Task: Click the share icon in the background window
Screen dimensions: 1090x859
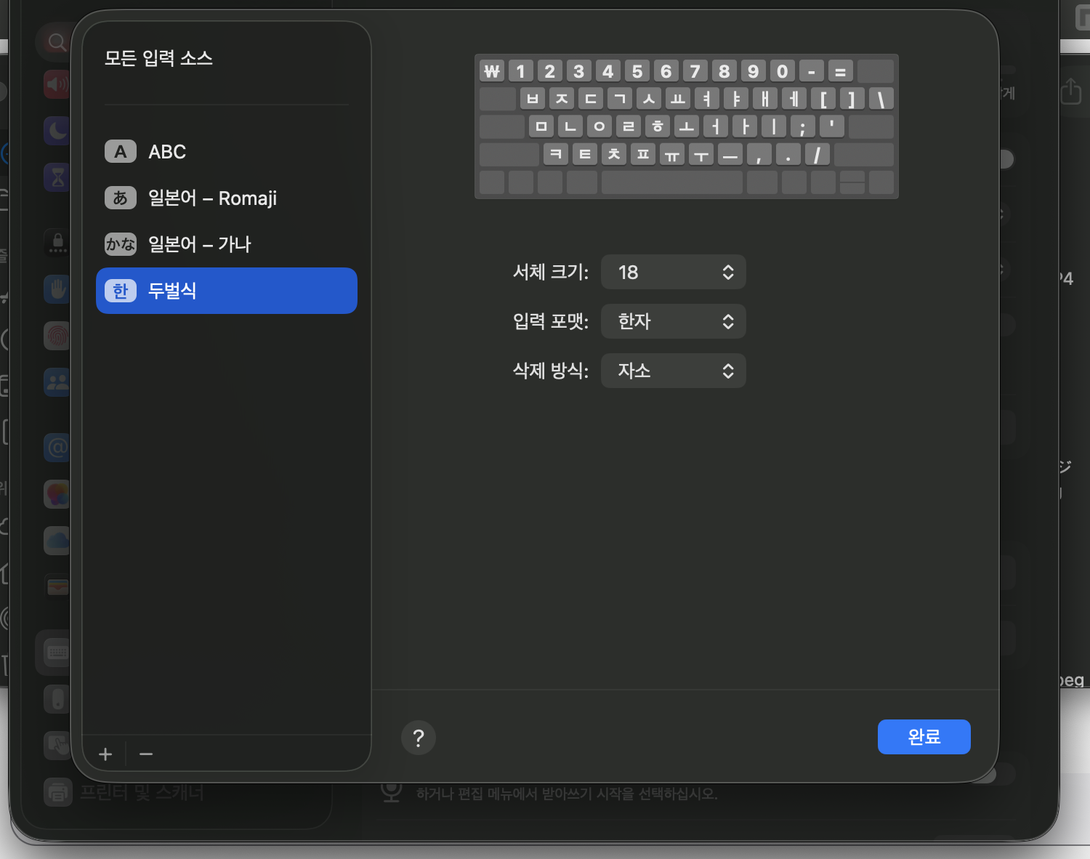Action: 1070,92
